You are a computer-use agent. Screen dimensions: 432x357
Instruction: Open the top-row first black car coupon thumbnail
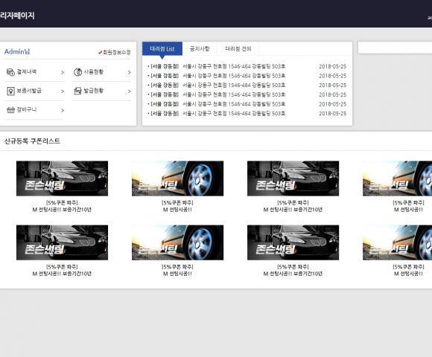(x=63, y=178)
